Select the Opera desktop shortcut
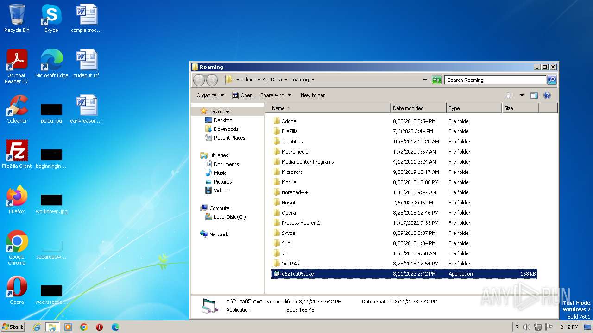 click(x=17, y=290)
